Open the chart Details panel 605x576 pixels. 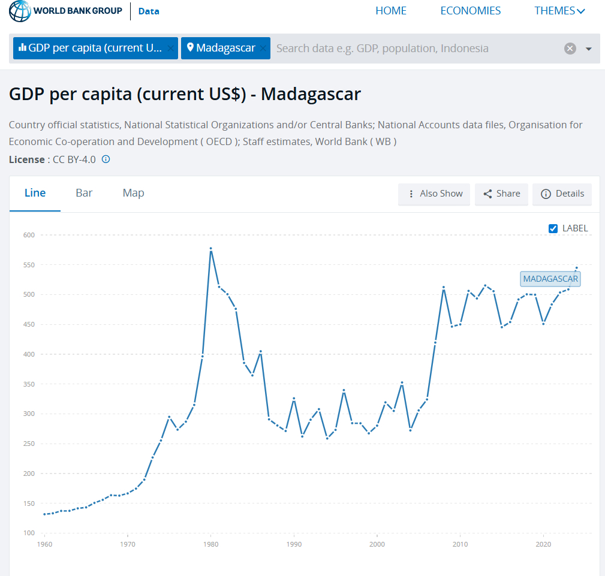(562, 194)
